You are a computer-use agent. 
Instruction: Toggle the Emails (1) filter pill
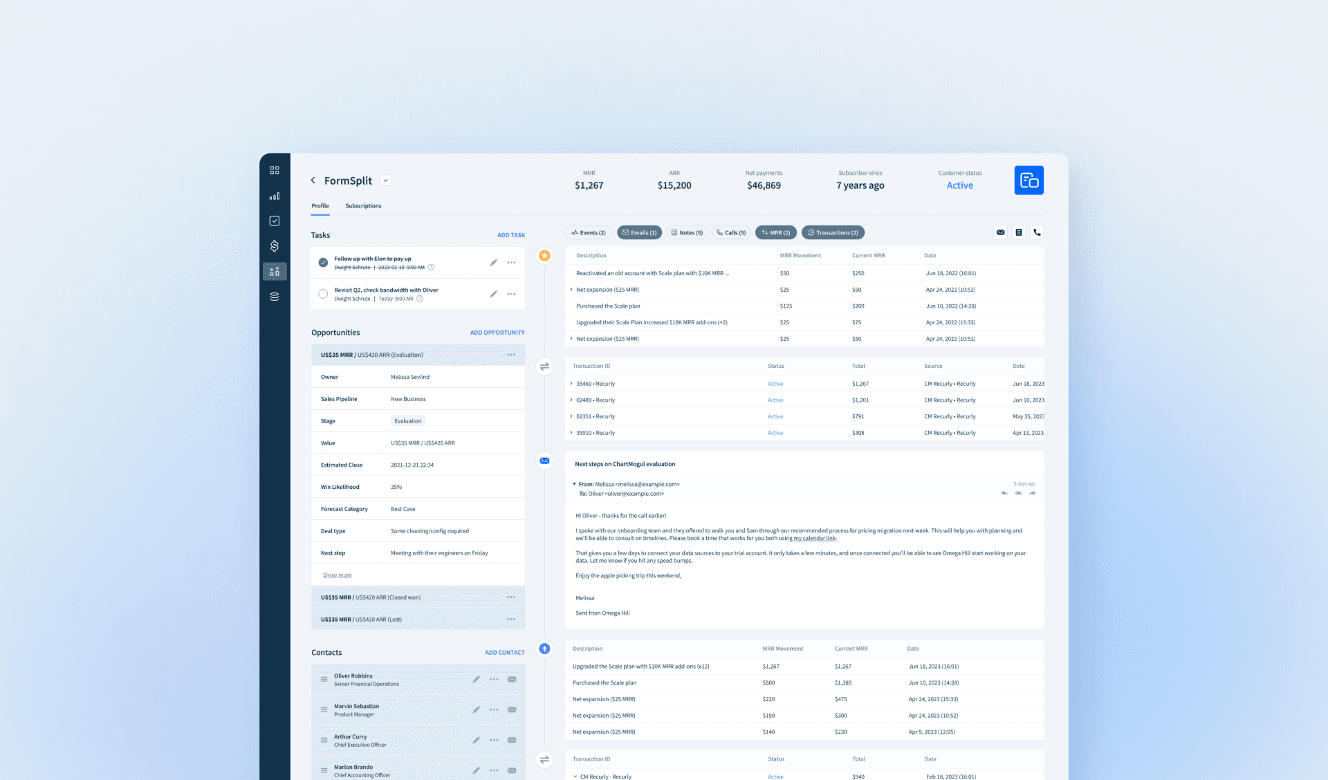pos(639,232)
